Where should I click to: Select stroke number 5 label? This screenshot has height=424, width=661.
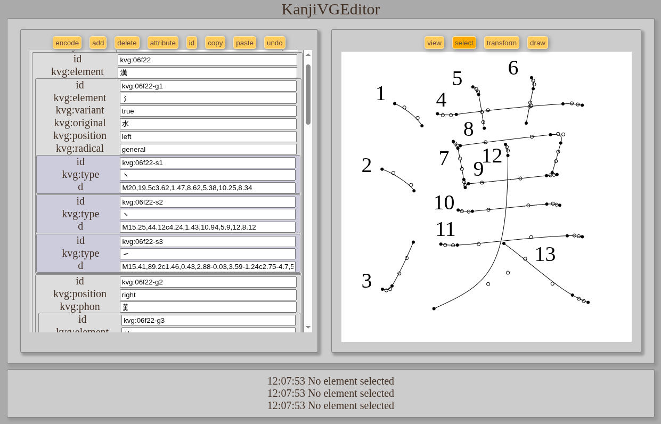coord(457,79)
